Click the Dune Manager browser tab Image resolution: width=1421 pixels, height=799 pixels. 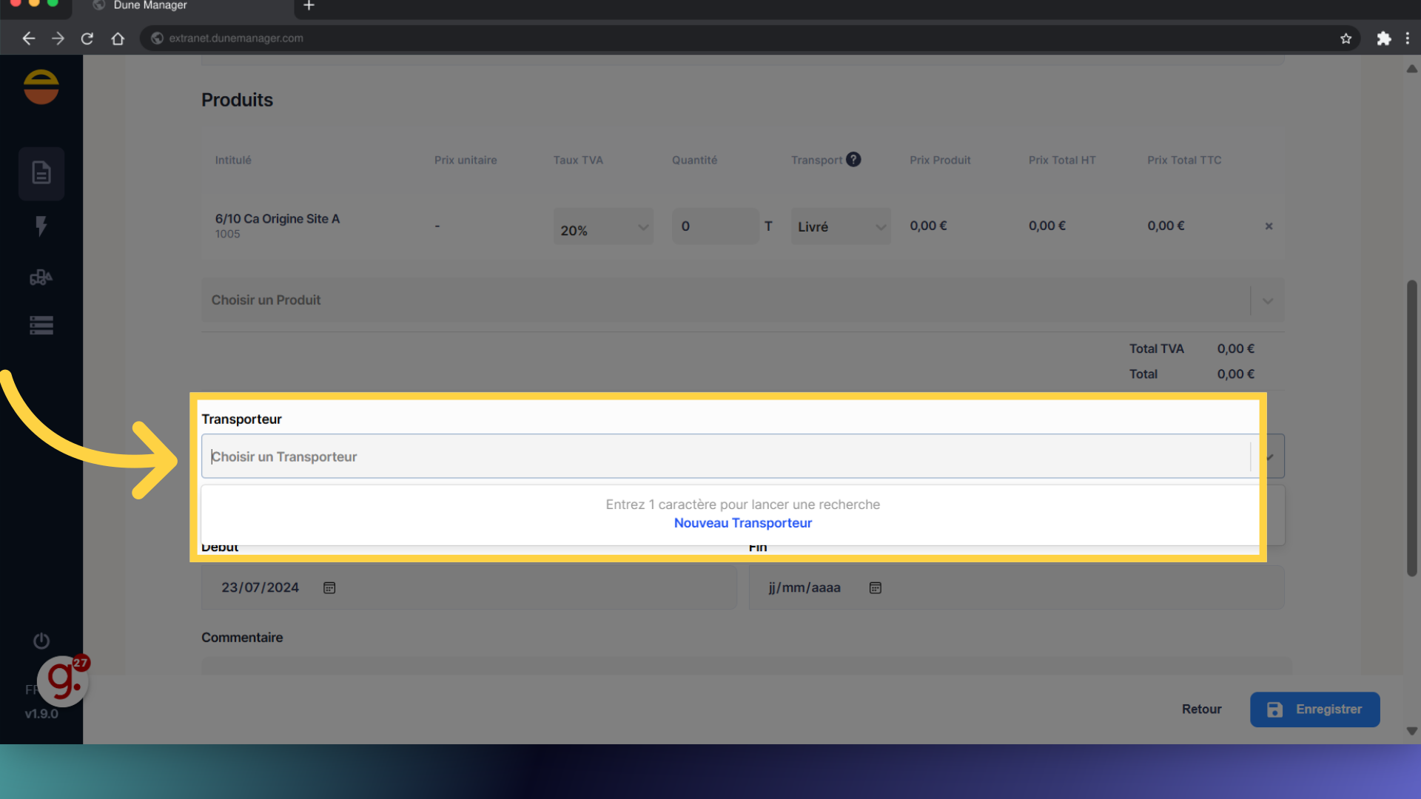click(150, 6)
